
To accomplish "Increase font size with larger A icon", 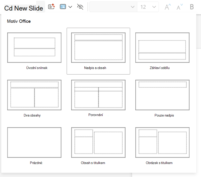I will point(168,7).
